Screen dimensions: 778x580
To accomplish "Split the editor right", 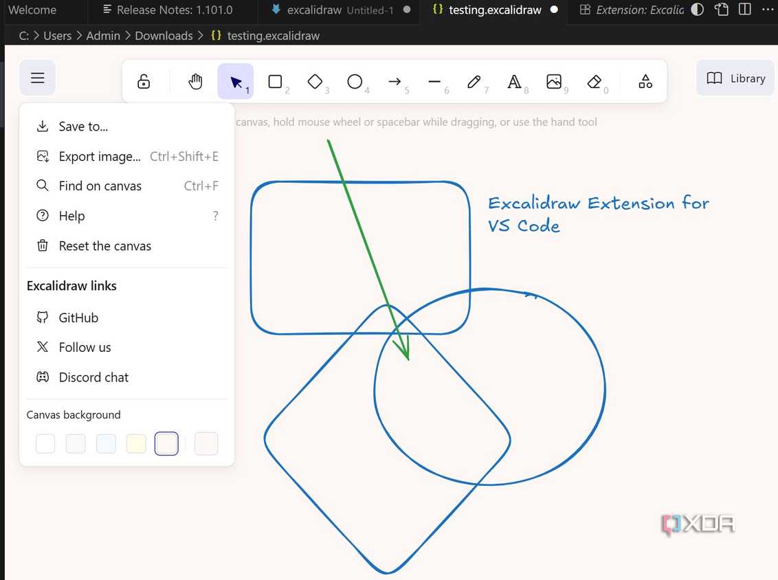I will [745, 10].
